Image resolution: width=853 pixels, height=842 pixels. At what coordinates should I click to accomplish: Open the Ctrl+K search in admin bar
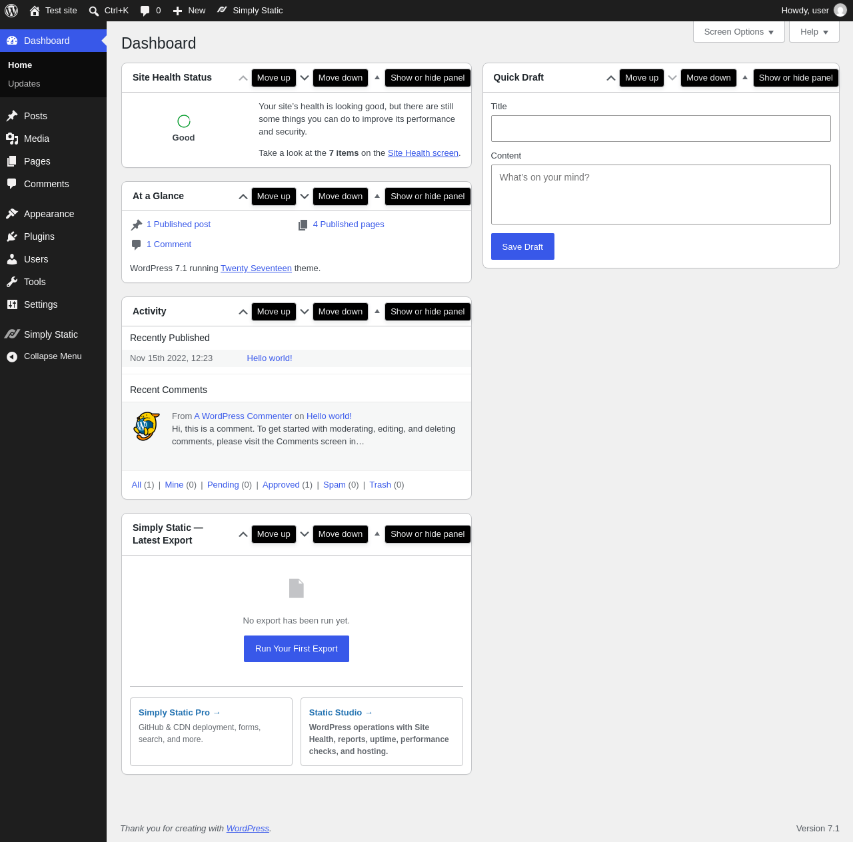coord(109,11)
